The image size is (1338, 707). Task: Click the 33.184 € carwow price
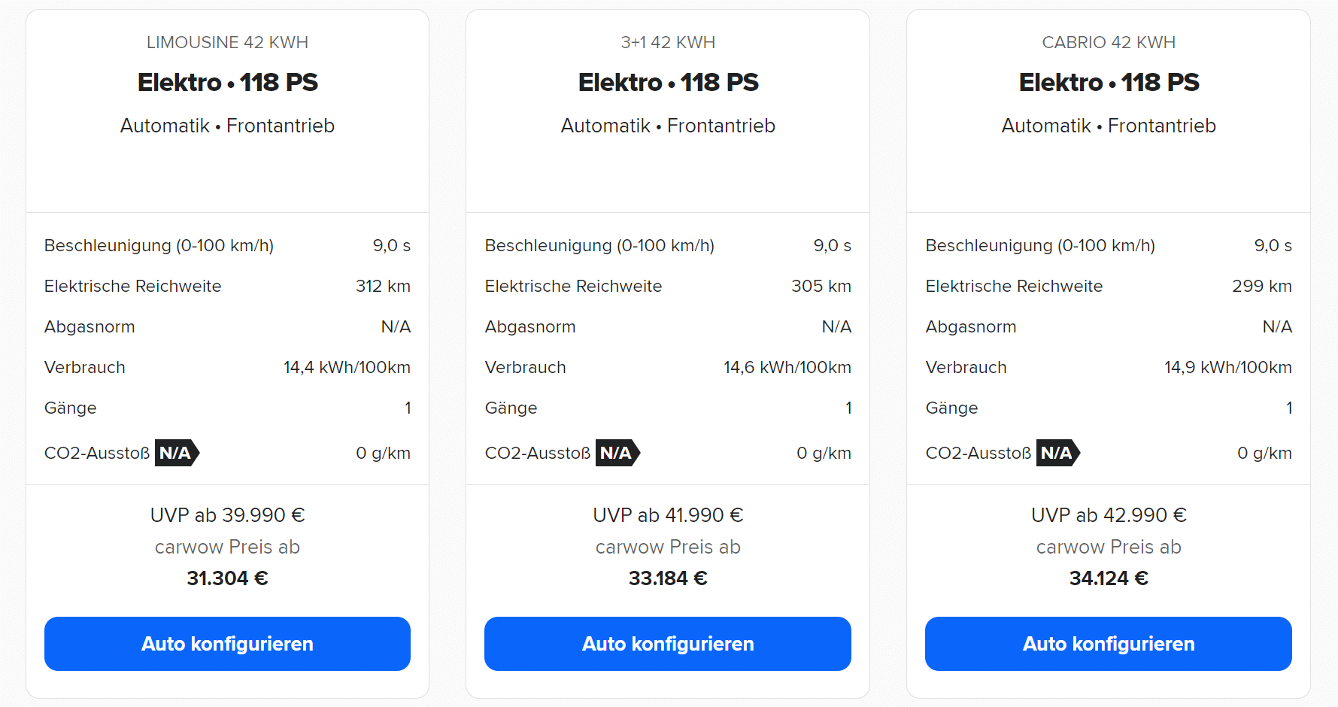click(668, 578)
